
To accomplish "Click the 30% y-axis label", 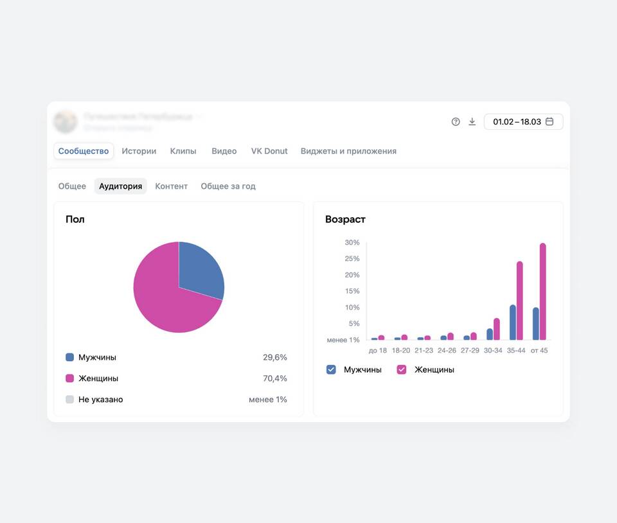I will [x=352, y=243].
